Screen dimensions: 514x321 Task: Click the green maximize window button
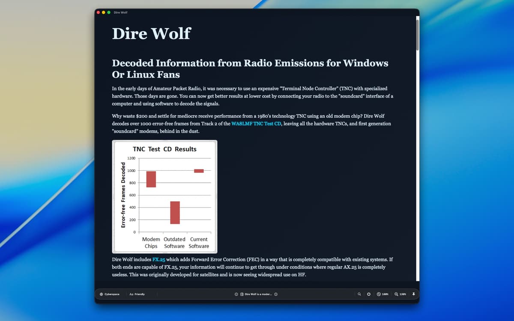[x=109, y=12]
